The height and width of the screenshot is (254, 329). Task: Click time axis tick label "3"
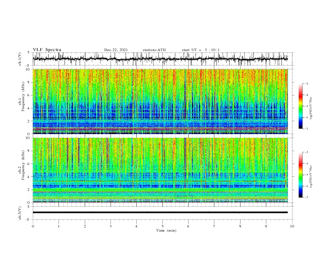[x=110, y=226]
